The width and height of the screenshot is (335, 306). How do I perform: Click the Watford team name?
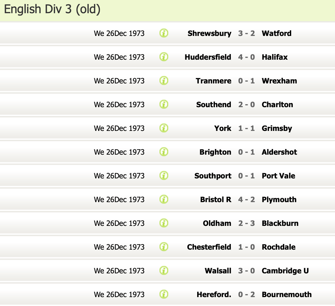pyautogui.click(x=276, y=33)
